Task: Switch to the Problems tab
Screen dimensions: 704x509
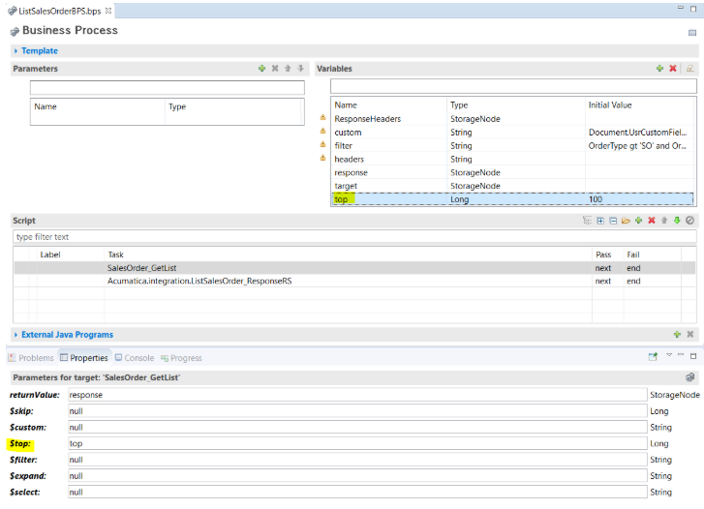Action: 31,358
